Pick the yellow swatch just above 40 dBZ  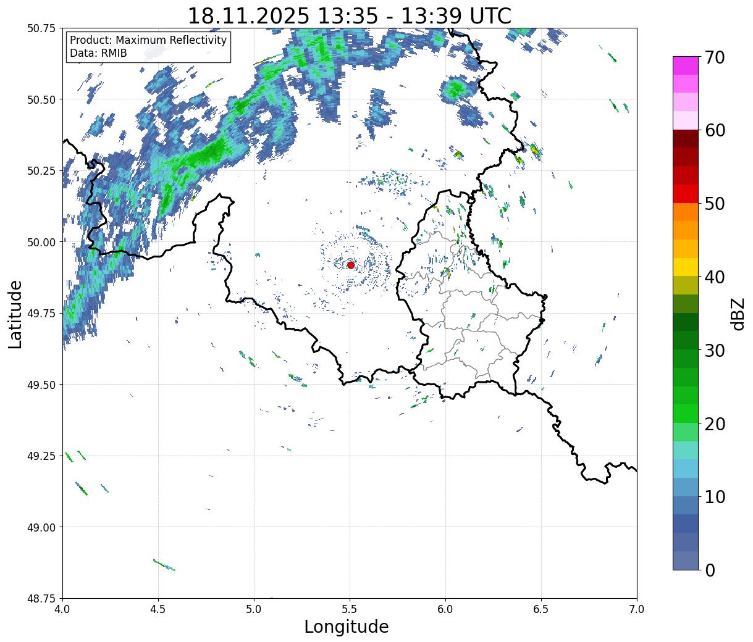tap(686, 267)
